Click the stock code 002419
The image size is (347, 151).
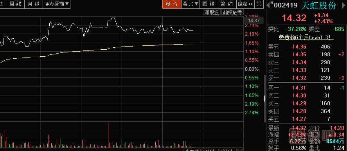pyautogui.click(x=286, y=5)
